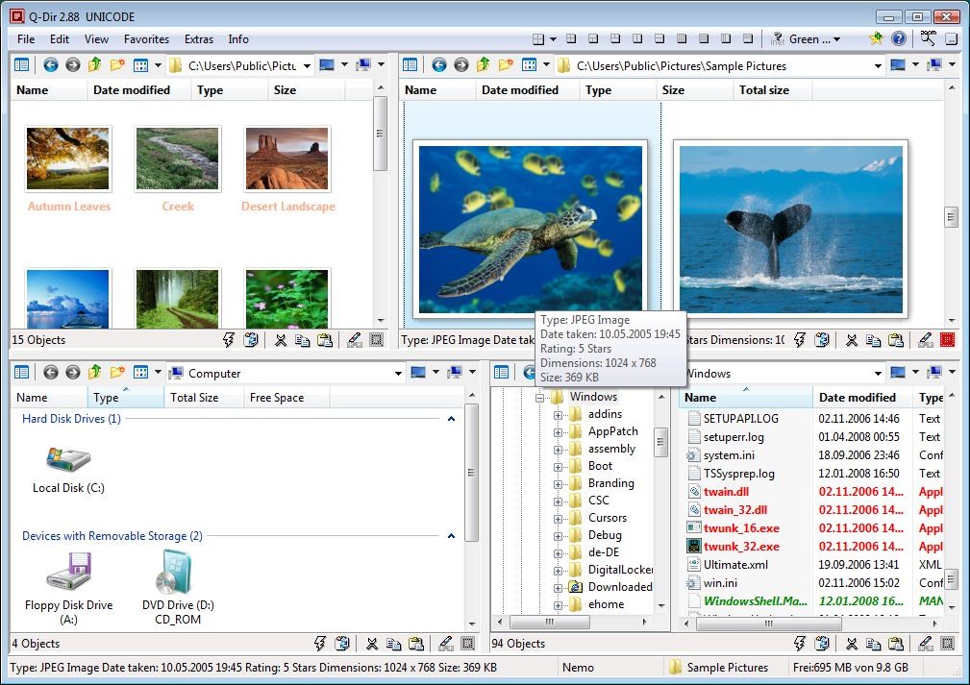Image resolution: width=970 pixels, height=685 pixels.
Task: Click the lightning bolt icon in bottom-right pane
Action: [801, 644]
